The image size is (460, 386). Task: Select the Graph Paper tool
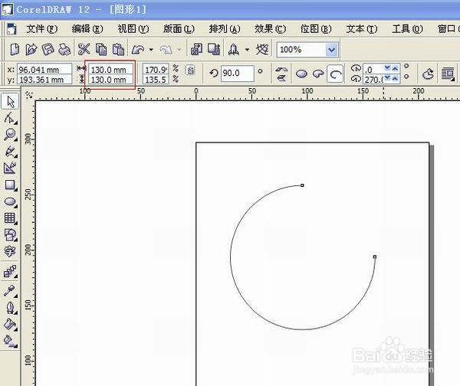point(10,218)
